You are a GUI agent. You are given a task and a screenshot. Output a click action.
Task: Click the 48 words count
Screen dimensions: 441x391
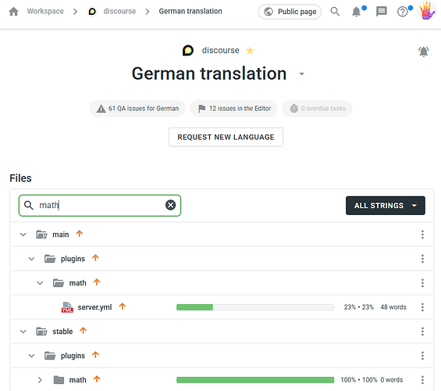click(393, 307)
